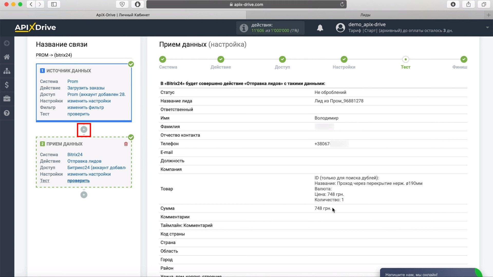The height and width of the screenshot is (277, 493).
Task: Open the online chat widget
Action: (x=431, y=273)
